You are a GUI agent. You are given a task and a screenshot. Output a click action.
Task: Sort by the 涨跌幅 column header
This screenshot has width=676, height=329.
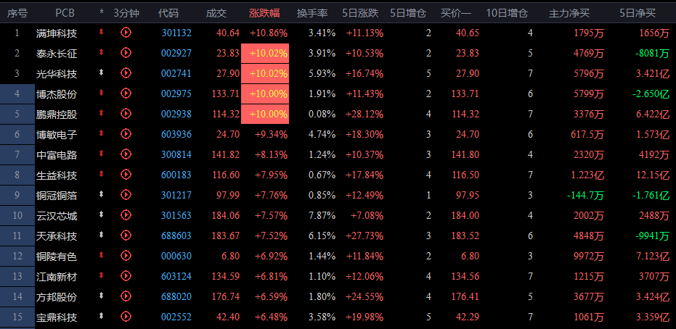(264, 13)
